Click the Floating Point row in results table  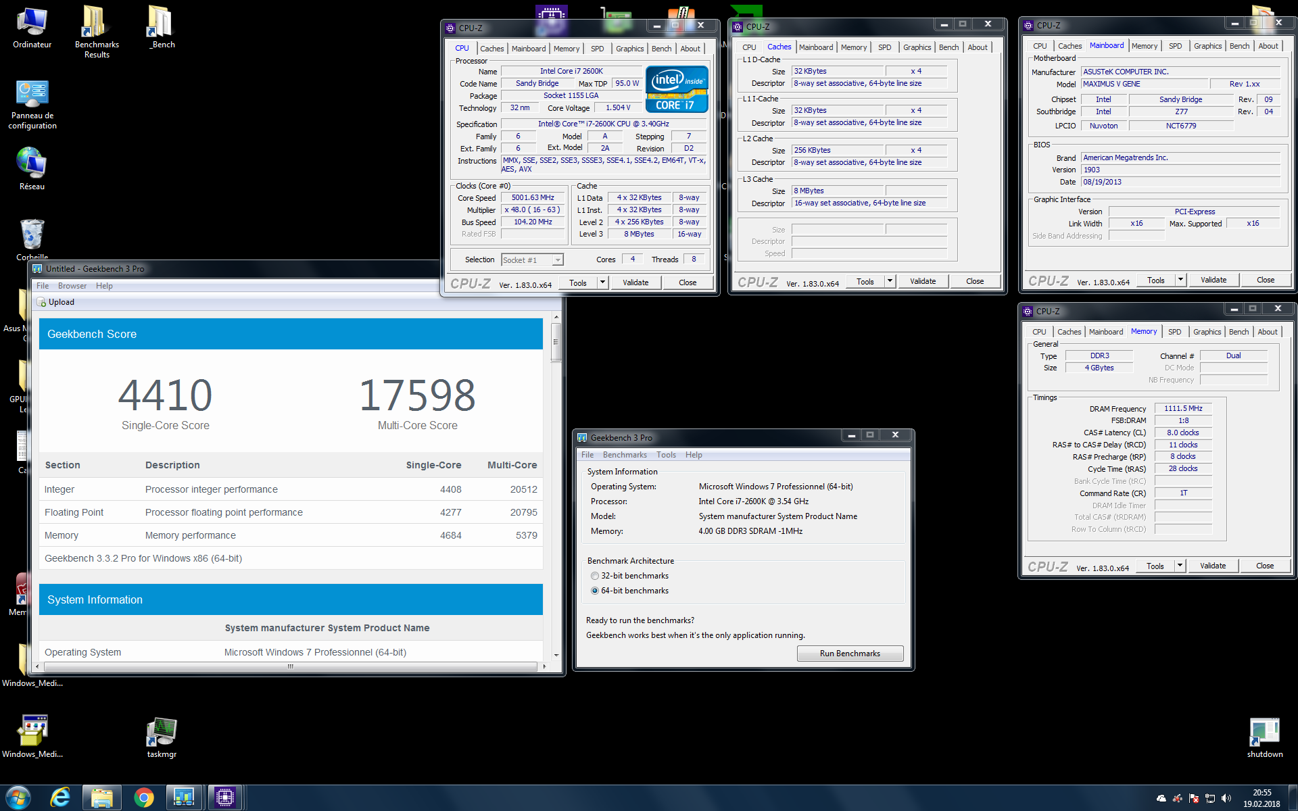291,512
